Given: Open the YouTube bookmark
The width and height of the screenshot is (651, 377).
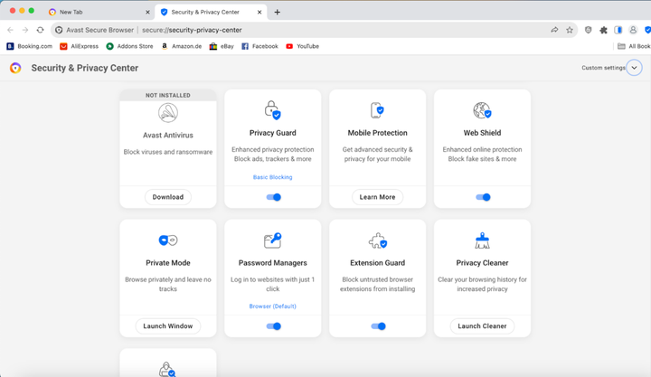Looking at the screenshot, I should [302, 46].
